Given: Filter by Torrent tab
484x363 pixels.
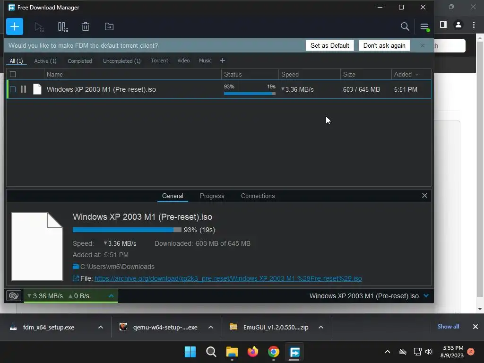Looking at the screenshot, I should (159, 60).
